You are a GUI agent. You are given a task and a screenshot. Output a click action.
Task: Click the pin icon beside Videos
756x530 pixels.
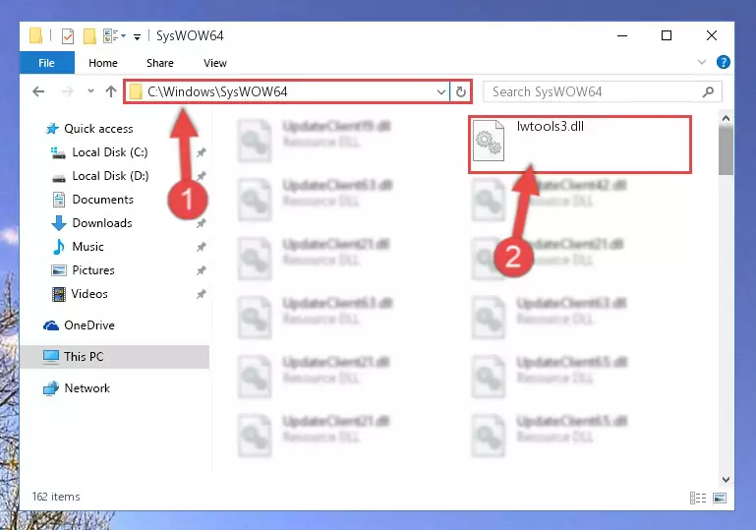(202, 294)
